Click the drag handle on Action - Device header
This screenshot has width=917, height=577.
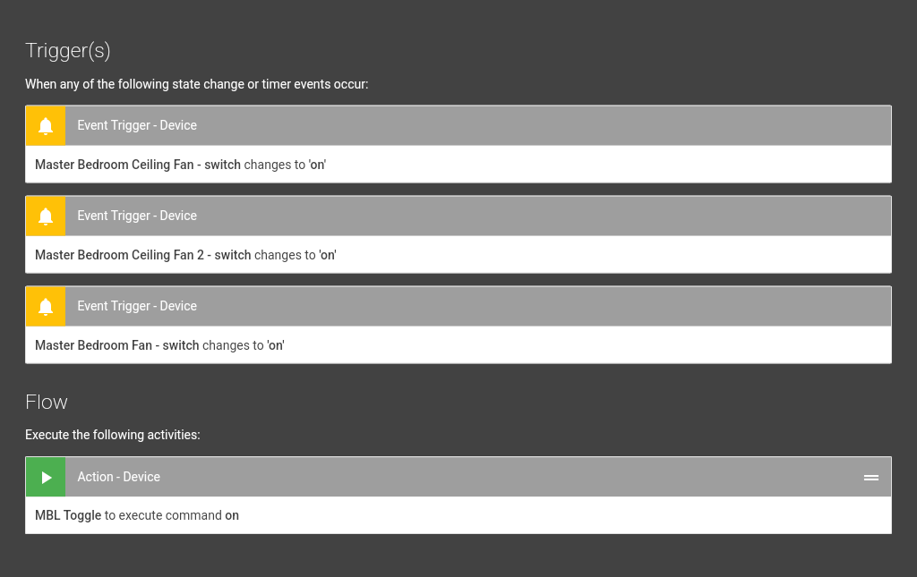coord(870,478)
